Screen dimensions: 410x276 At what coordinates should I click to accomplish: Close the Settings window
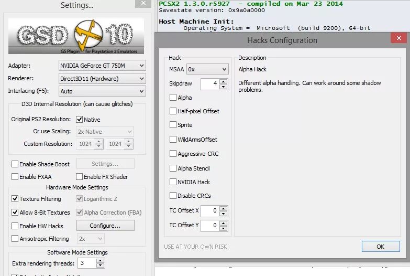point(143,3)
